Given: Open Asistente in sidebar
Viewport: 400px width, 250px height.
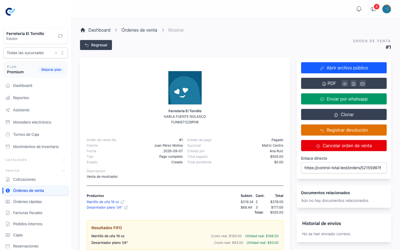Looking at the screenshot, I should tap(36, 110).
